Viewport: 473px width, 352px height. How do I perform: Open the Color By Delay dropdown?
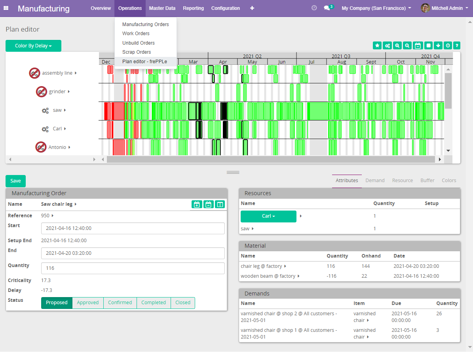(33, 45)
